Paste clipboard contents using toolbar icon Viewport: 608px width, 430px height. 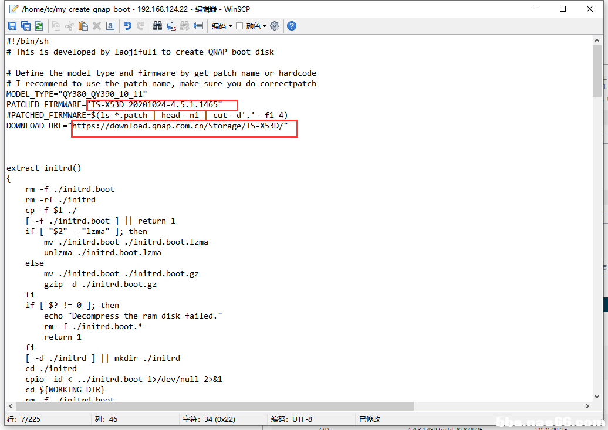[x=83, y=26]
